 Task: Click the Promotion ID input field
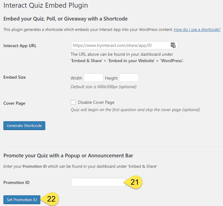click(x=98, y=182)
